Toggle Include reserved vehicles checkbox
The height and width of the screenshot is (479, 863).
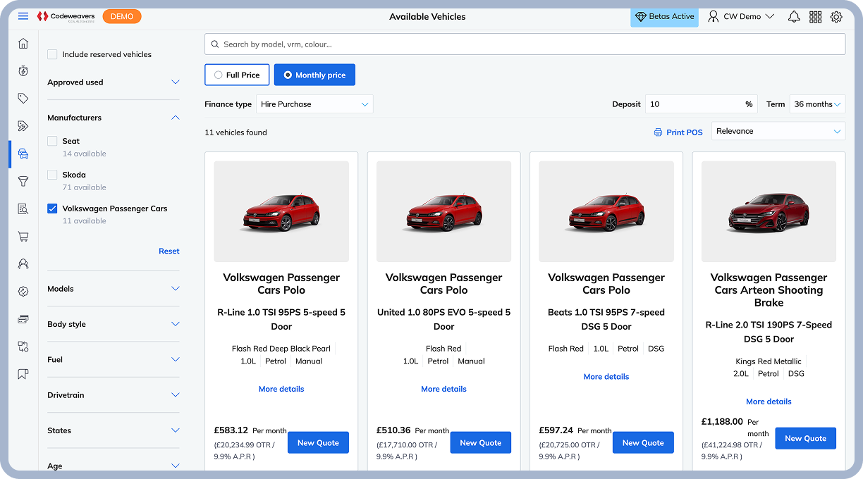click(52, 54)
